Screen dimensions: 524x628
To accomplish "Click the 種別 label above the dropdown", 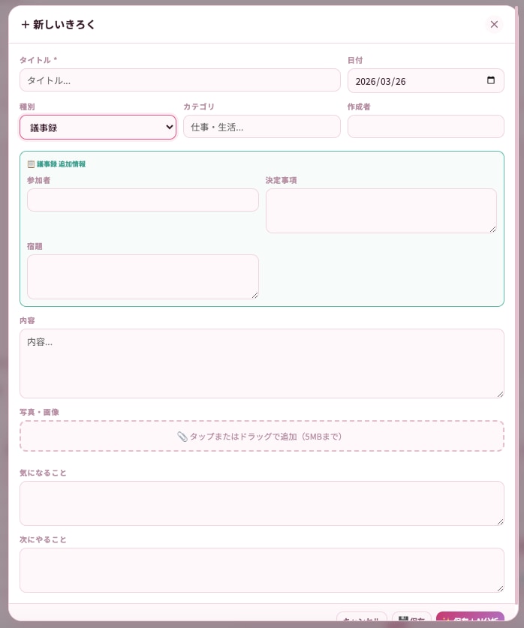I will [x=27, y=107].
